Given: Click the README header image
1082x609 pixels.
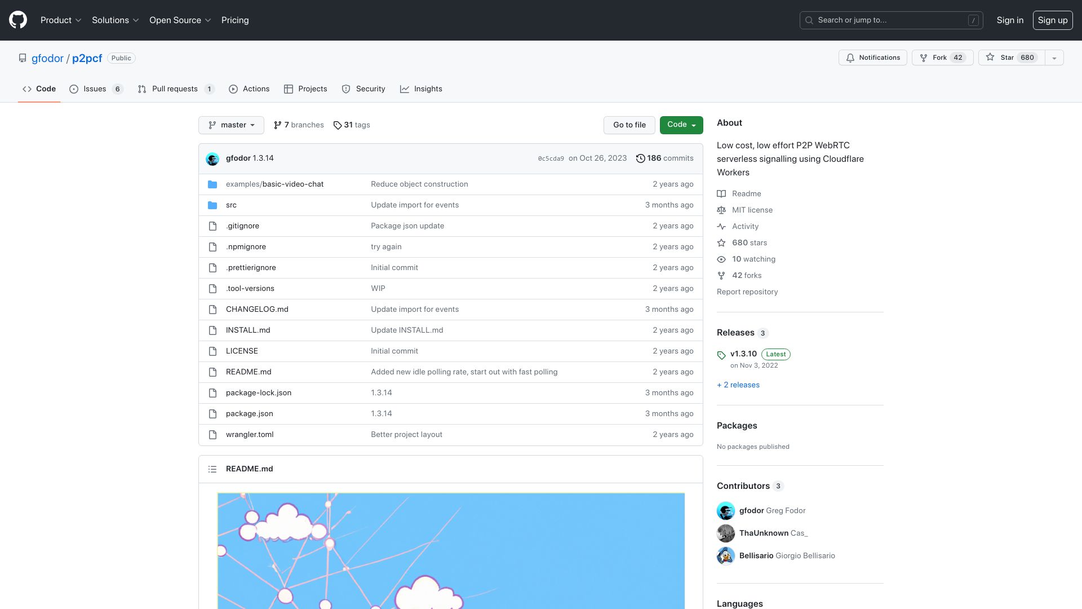Looking at the screenshot, I should click(451, 551).
